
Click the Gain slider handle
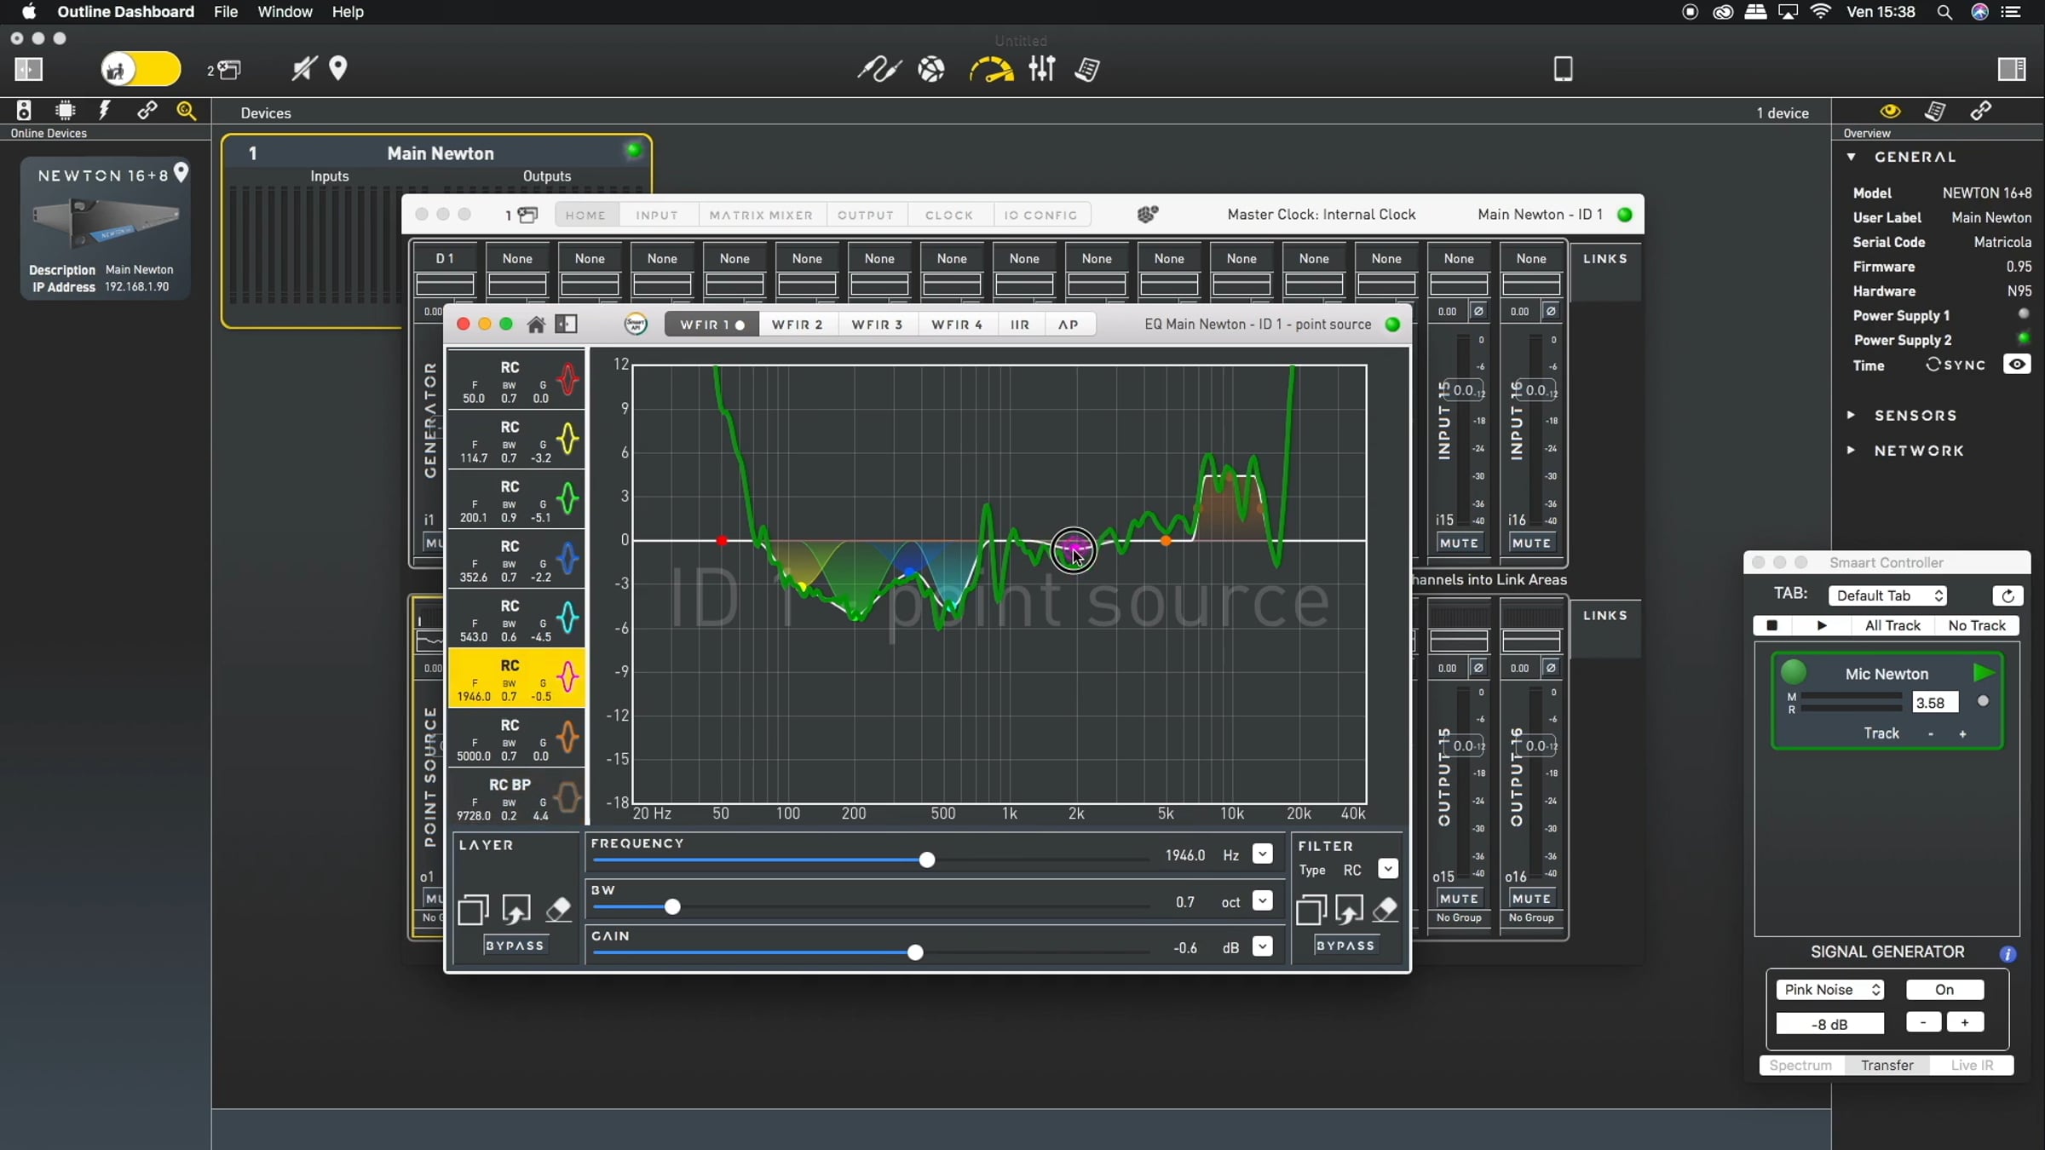coord(914,952)
